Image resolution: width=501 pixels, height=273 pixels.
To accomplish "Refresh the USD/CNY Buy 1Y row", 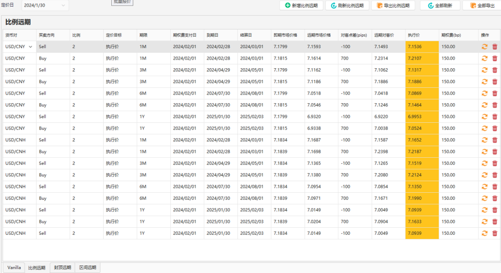I will (x=484, y=128).
